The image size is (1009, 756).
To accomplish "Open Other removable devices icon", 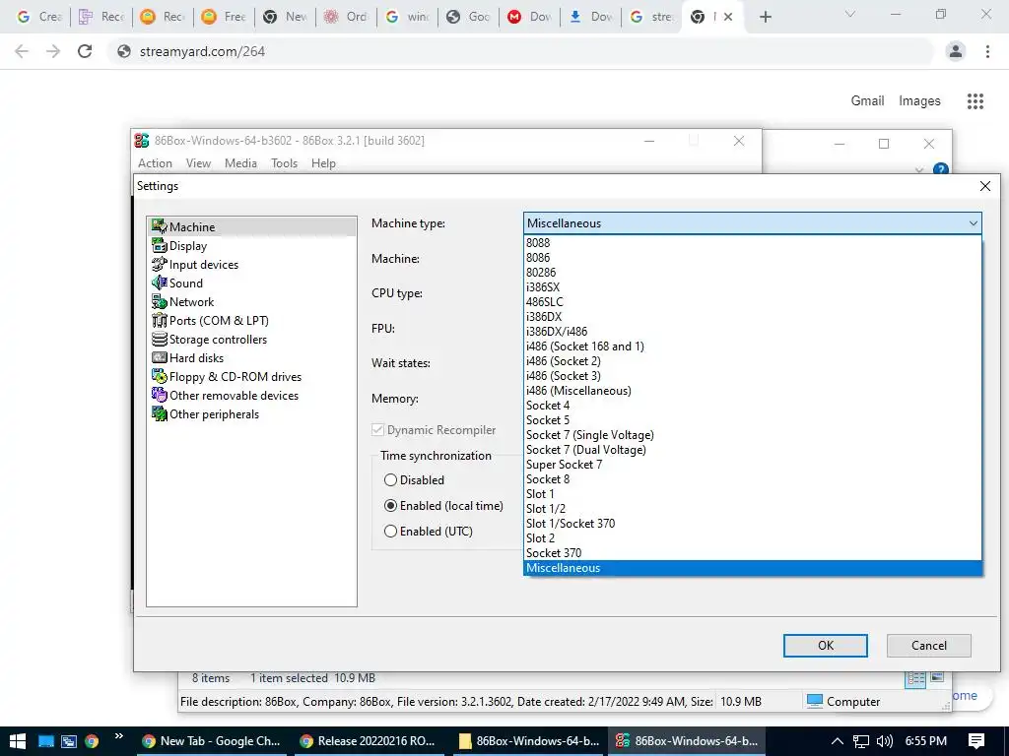I will pyautogui.click(x=159, y=395).
